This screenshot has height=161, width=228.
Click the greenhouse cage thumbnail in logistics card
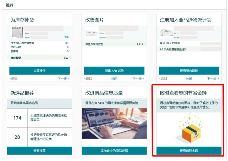(x=166, y=33)
